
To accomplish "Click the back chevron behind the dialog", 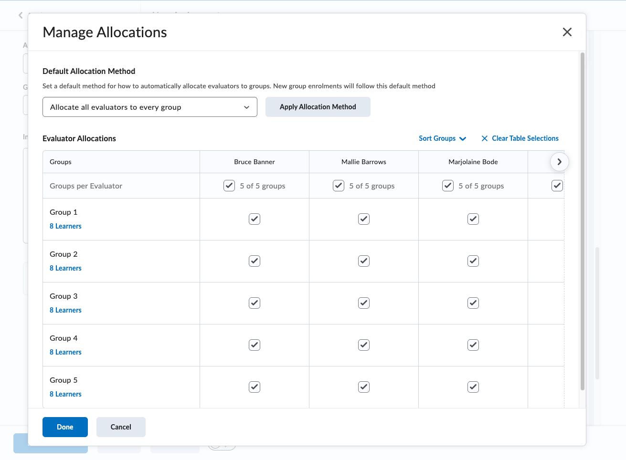I will coord(21,15).
